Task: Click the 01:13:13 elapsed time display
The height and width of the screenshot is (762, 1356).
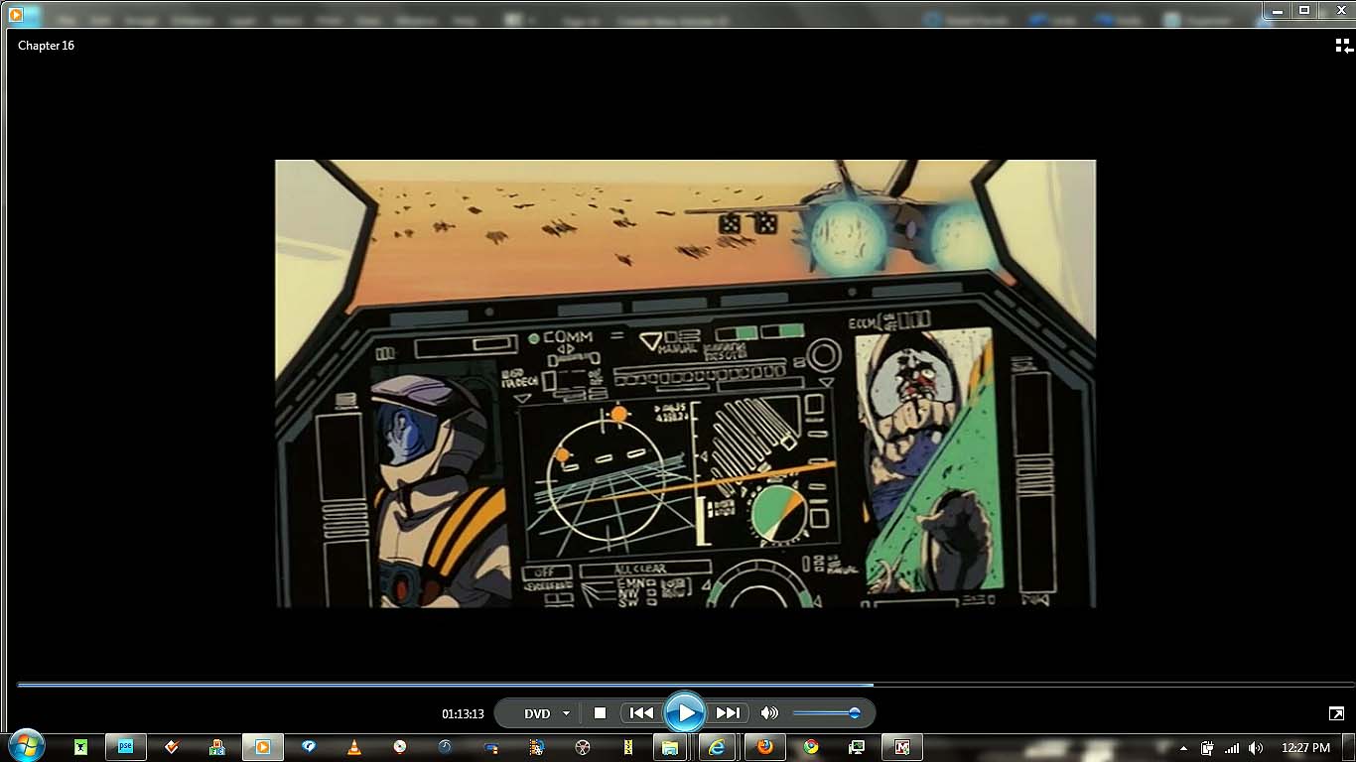Action: (463, 713)
